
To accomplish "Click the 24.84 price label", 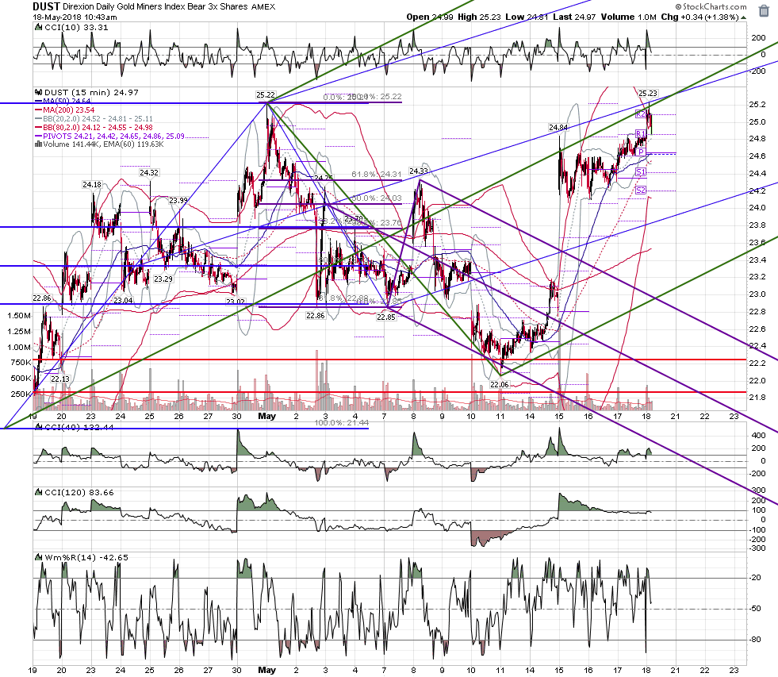I will point(558,128).
